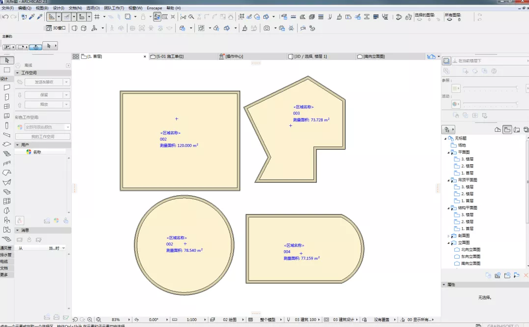Viewport: 529px width, 327px height.
Task: Select the Door tool in the toolbox
Action: click(7, 97)
